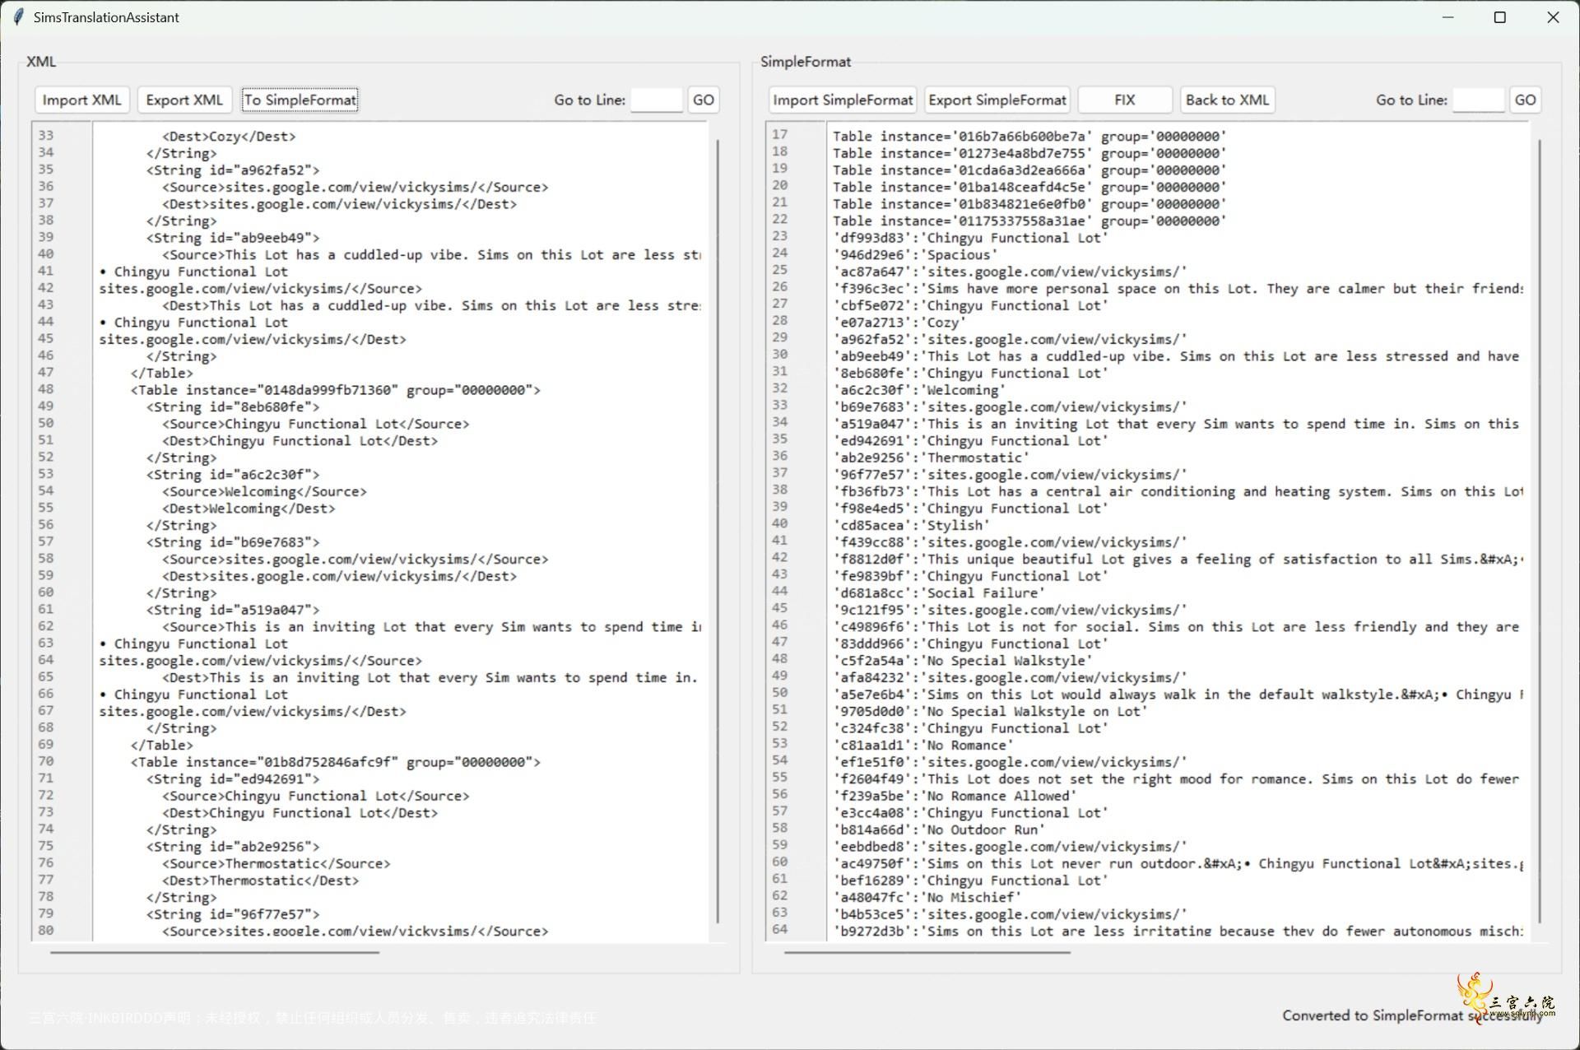Screen dimensions: 1580x1050
Task: Click '<Source>Welcoming</Source>' line
Action: pyautogui.click(x=264, y=491)
